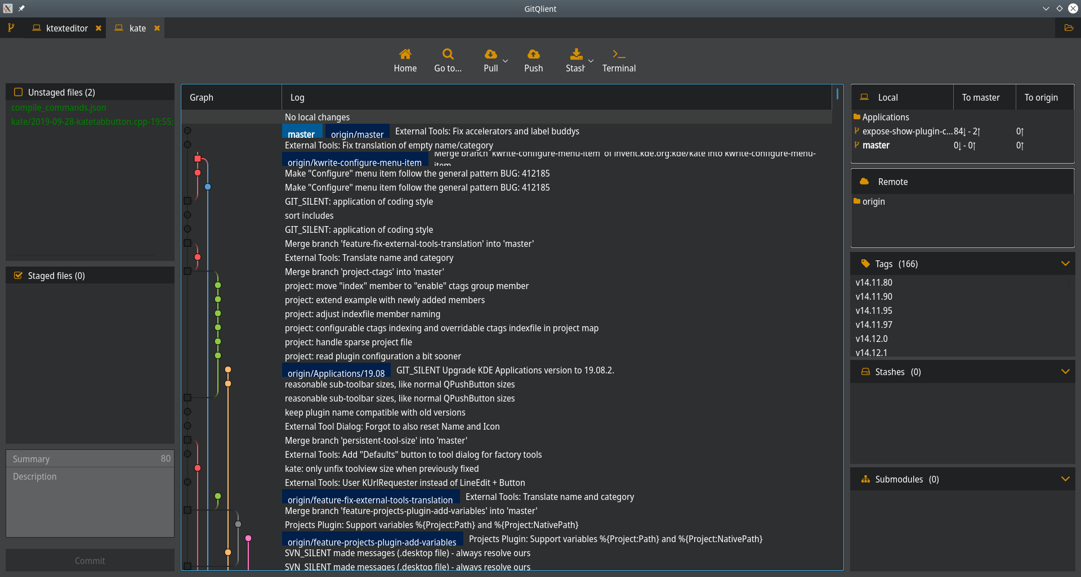This screenshot has width=1081, height=577.
Task: Select tag v14.11.90
Action: 874,296
